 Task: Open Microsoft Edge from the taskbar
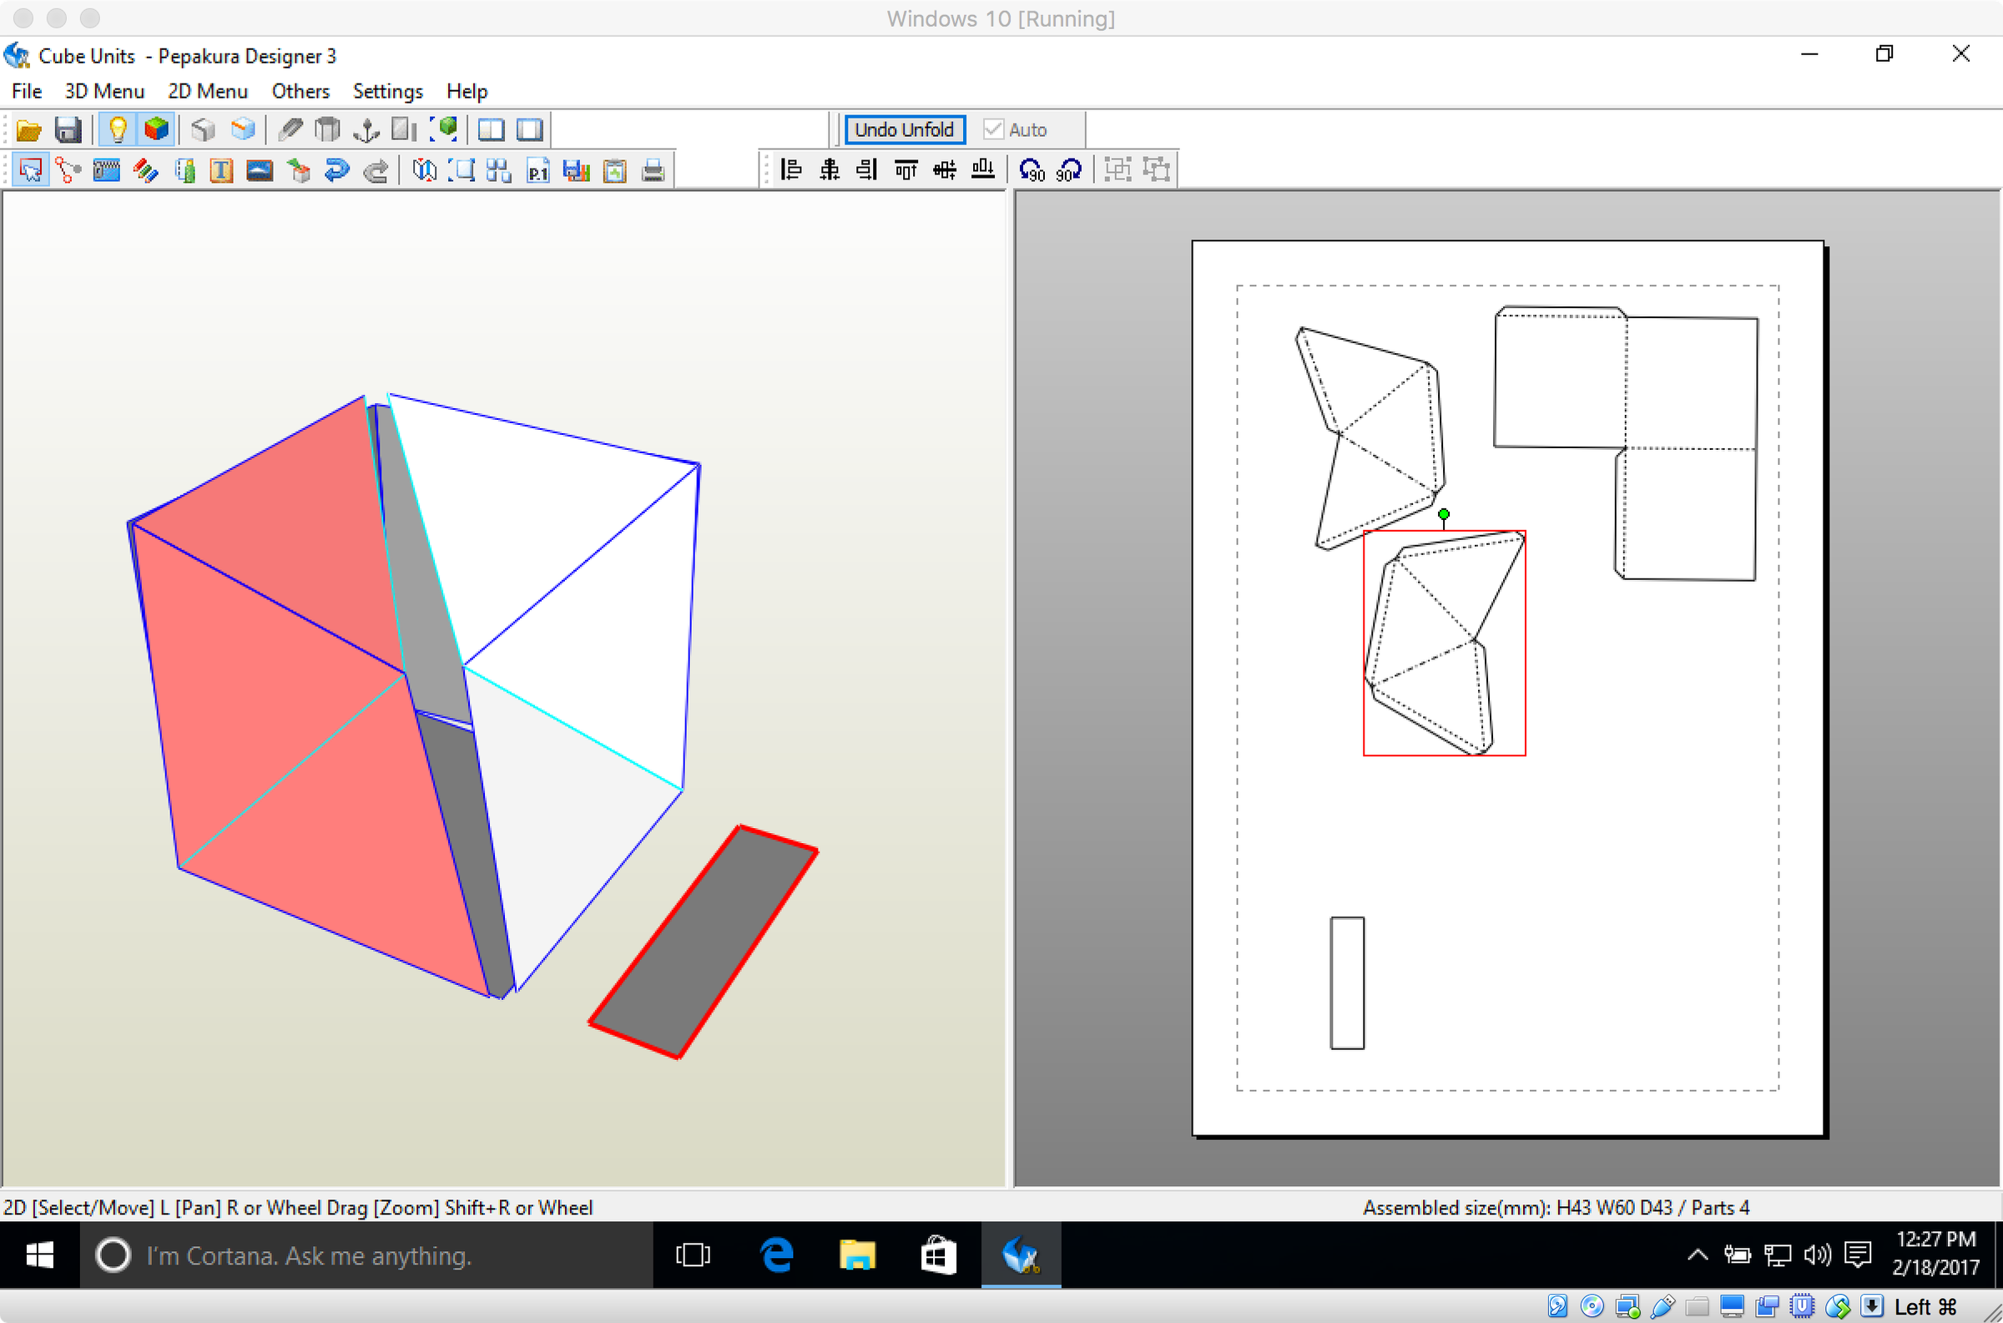click(776, 1255)
